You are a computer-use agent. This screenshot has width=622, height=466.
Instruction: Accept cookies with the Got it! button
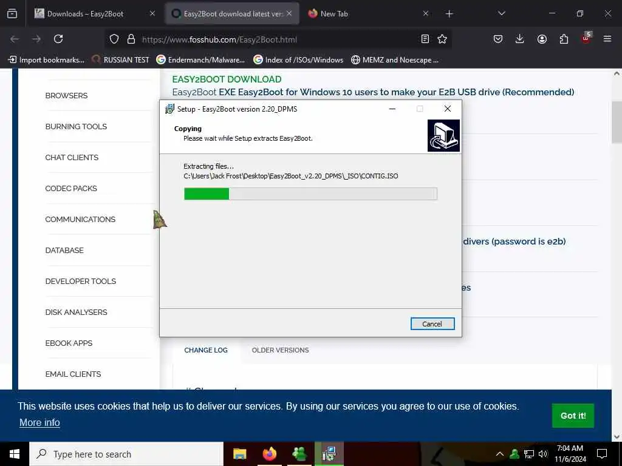573,415
